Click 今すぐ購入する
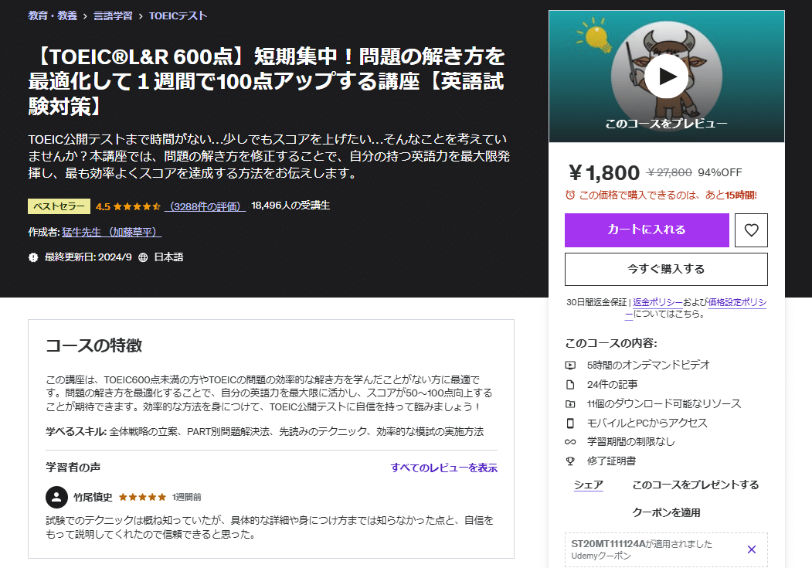Image resolution: width=812 pixels, height=568 pixels. pos(666,268)
